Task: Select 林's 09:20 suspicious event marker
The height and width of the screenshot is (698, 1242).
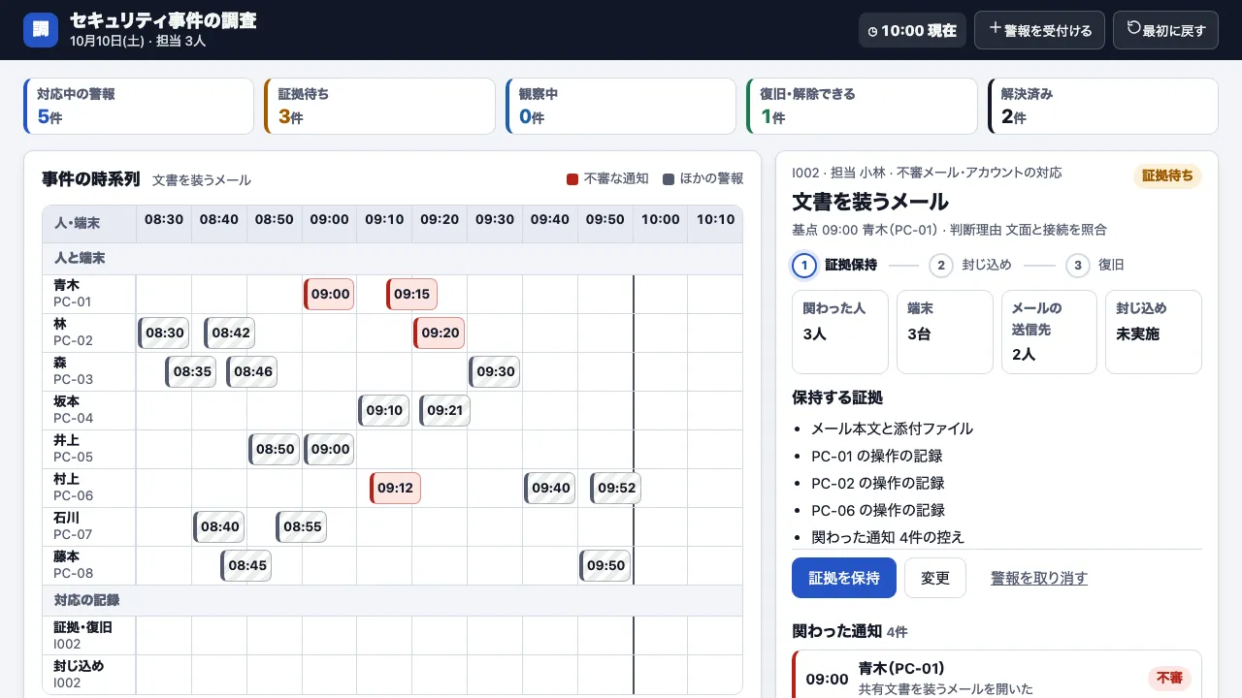Action: tap(440, 333)
